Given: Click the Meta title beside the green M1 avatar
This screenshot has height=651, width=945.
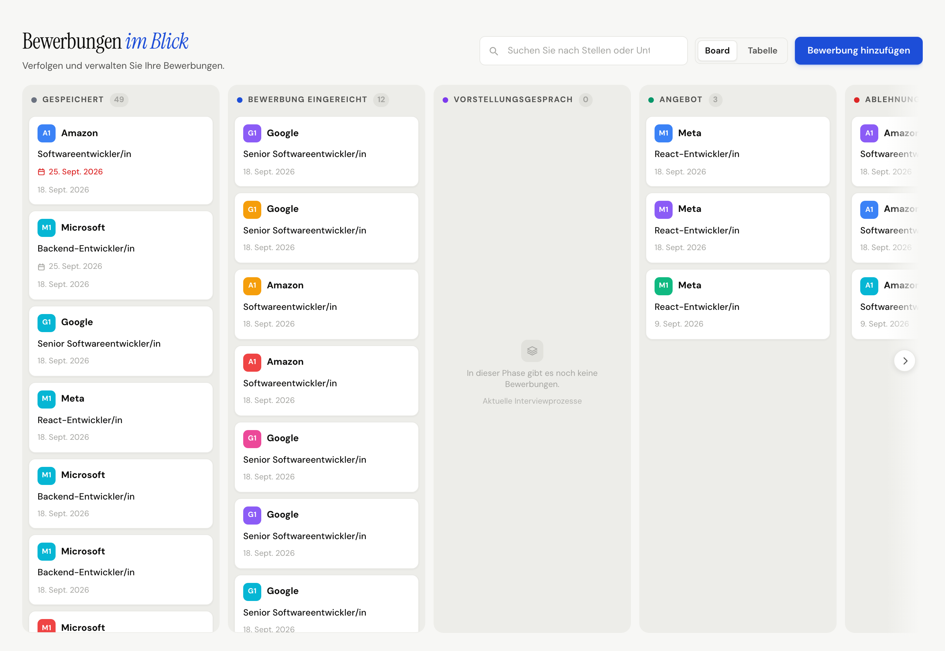Looking at the screenshot, I should point(689,286).
